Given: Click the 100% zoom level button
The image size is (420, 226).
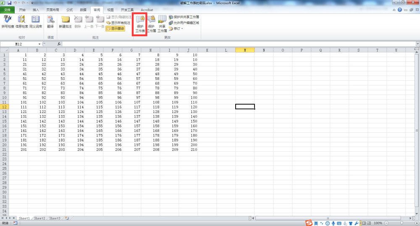Looking at the screenshot, I should pos(378,223).
